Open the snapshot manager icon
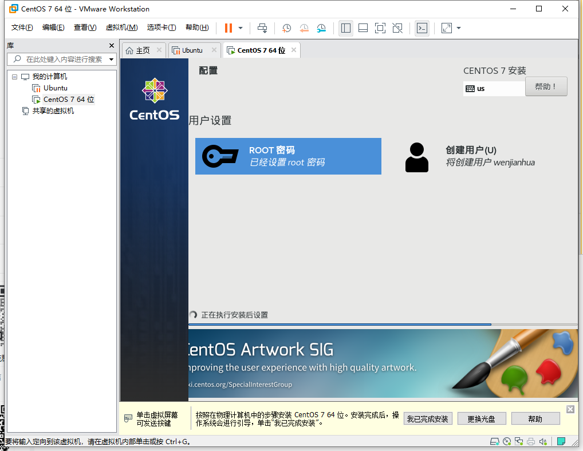Image resolution: width=583 pixels, height=451 pixels. (x=321, y=28)
